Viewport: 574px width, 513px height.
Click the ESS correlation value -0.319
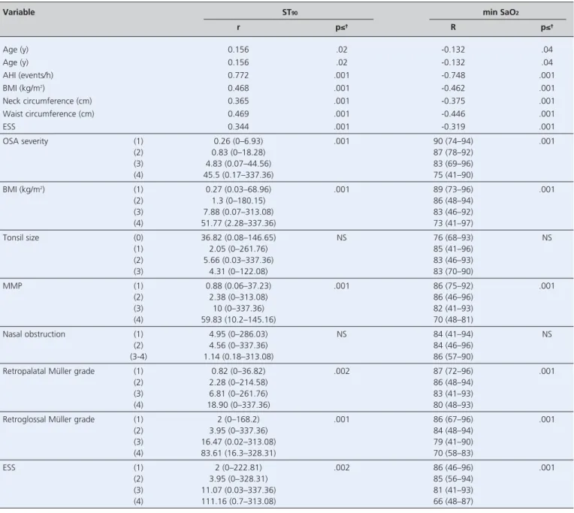[x=453, y=127]
